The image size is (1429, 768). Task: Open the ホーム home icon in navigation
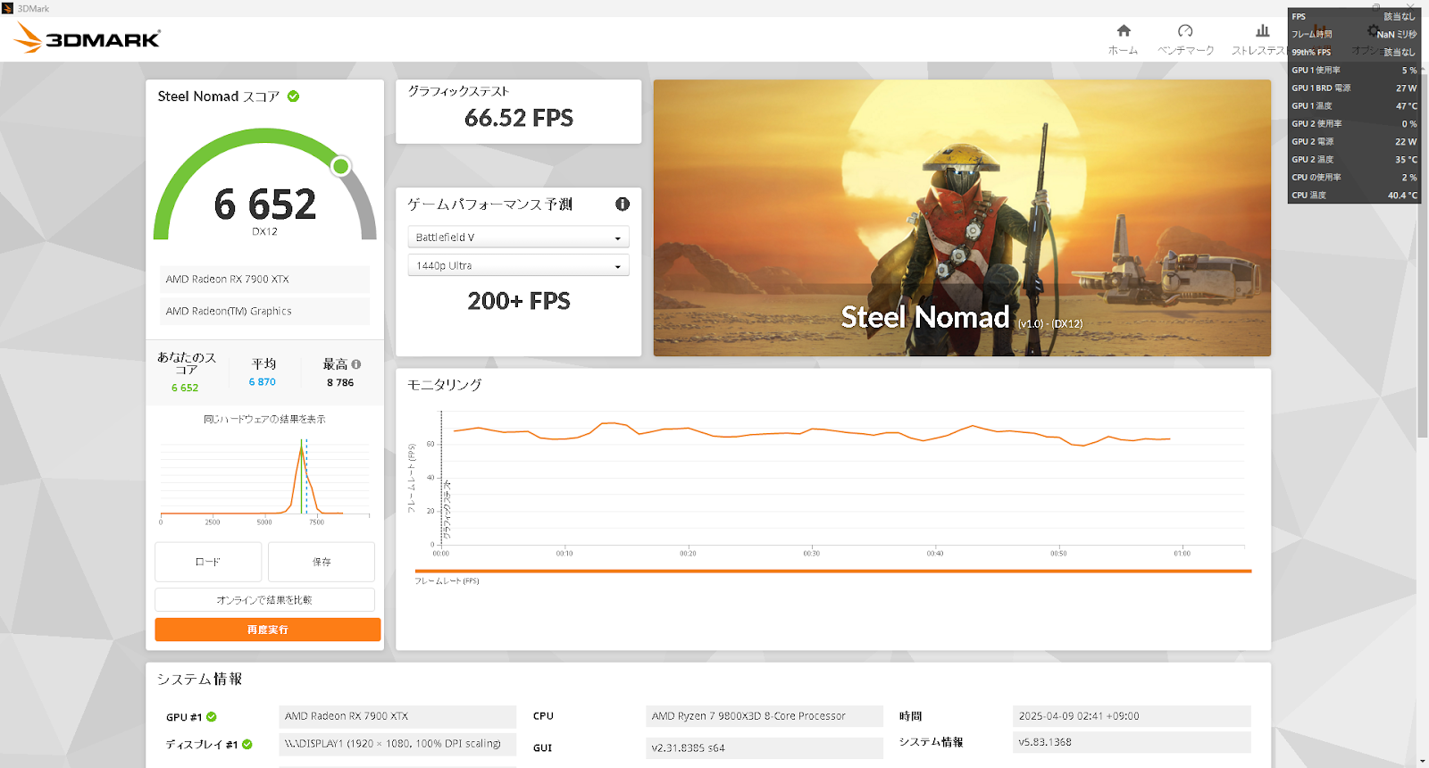coord(1124,31)
